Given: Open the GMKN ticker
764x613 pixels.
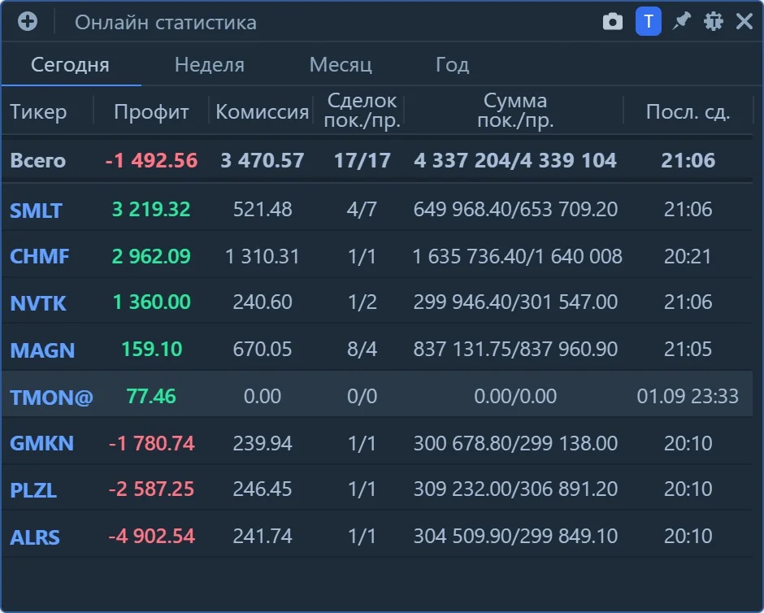Looking at the screenshot, I should click(41, 443).
